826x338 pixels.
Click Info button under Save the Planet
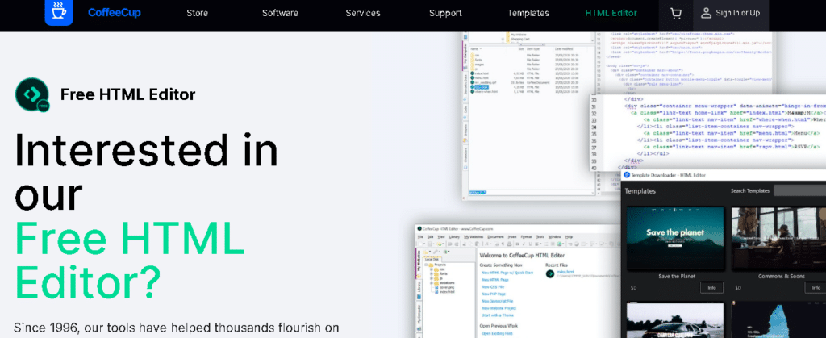[711, 287]
